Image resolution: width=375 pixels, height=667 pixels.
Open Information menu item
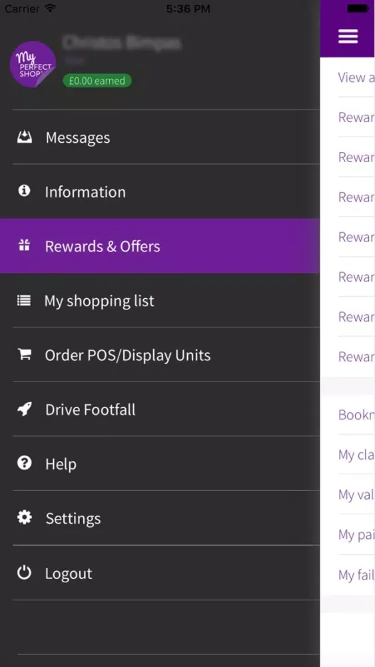coord(160,191)
